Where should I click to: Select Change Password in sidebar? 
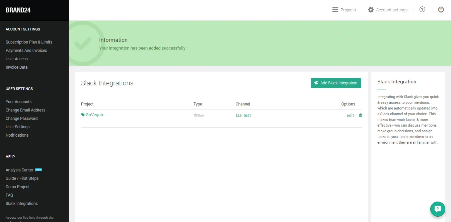pyautogui.click(x=21, y=119)
